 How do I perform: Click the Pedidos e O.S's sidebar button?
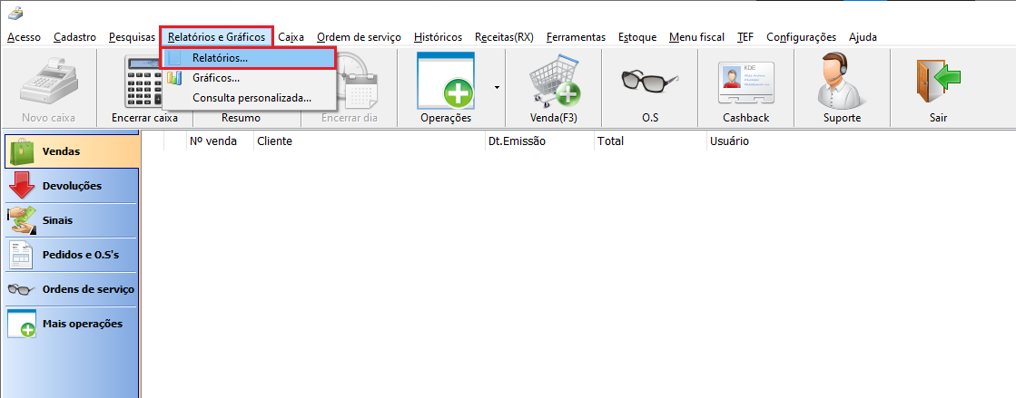coord(71,255)
